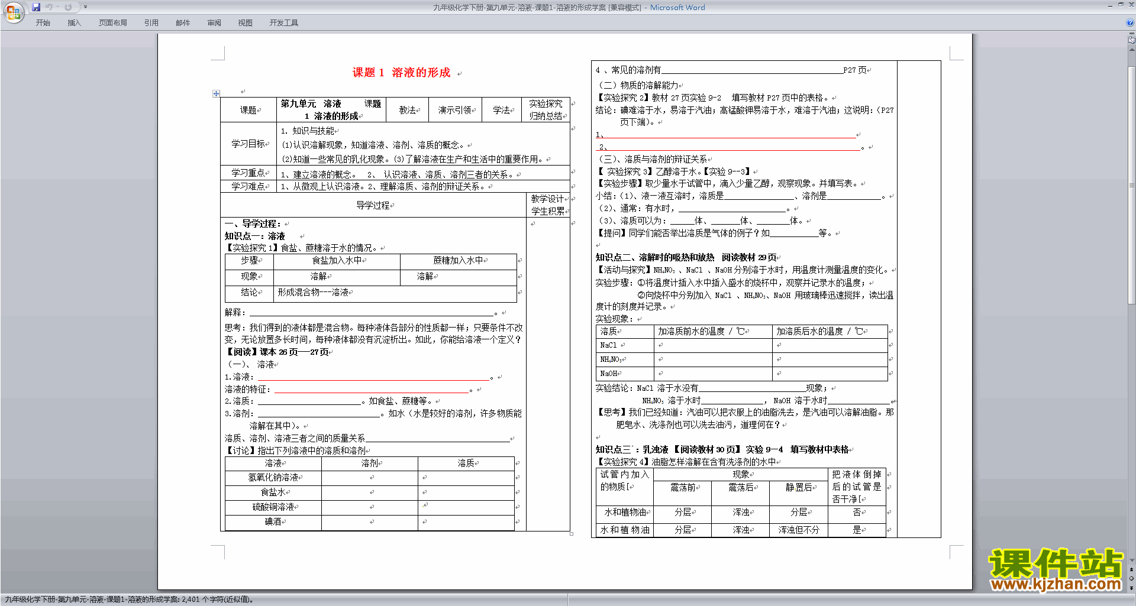Viewport: 1136px width, 606px height.
Task: Open the 审阅 ribbon tab
Action: click(214, 23)
